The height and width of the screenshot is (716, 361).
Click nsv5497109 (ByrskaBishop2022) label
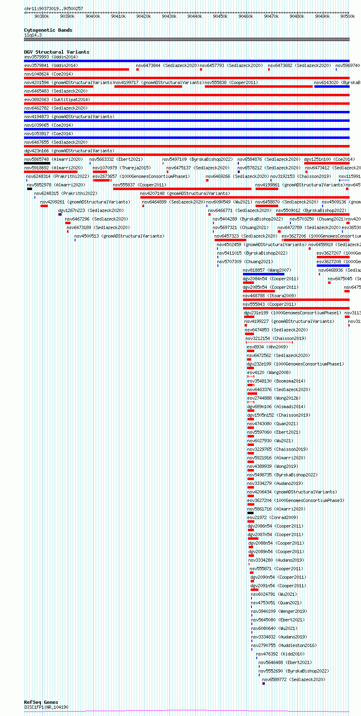point(198,159)
